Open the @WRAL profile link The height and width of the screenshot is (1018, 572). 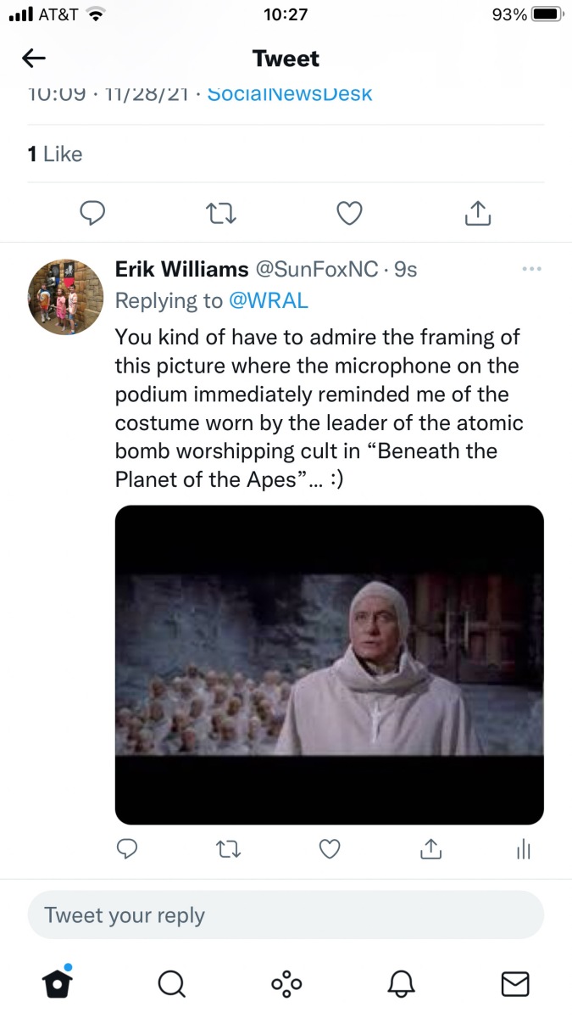(269, 300)
